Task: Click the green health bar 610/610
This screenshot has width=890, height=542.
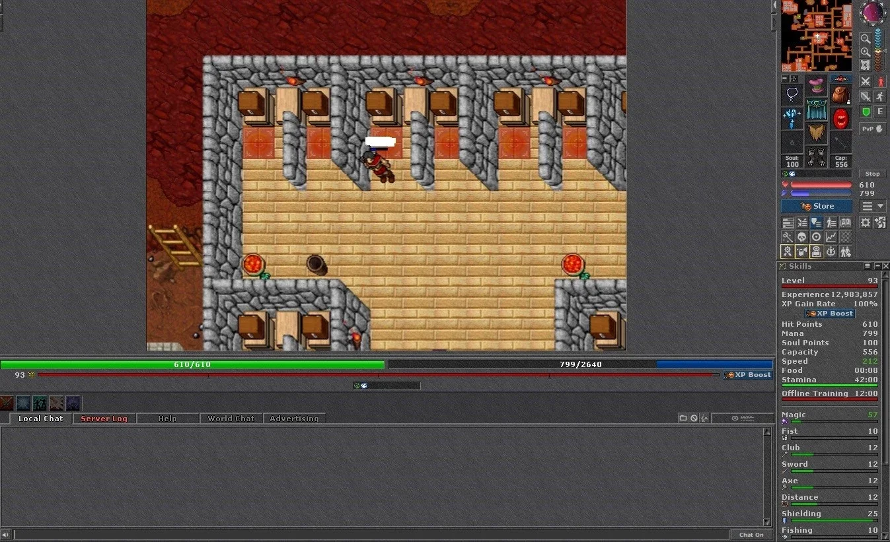Action: (192, 364)
